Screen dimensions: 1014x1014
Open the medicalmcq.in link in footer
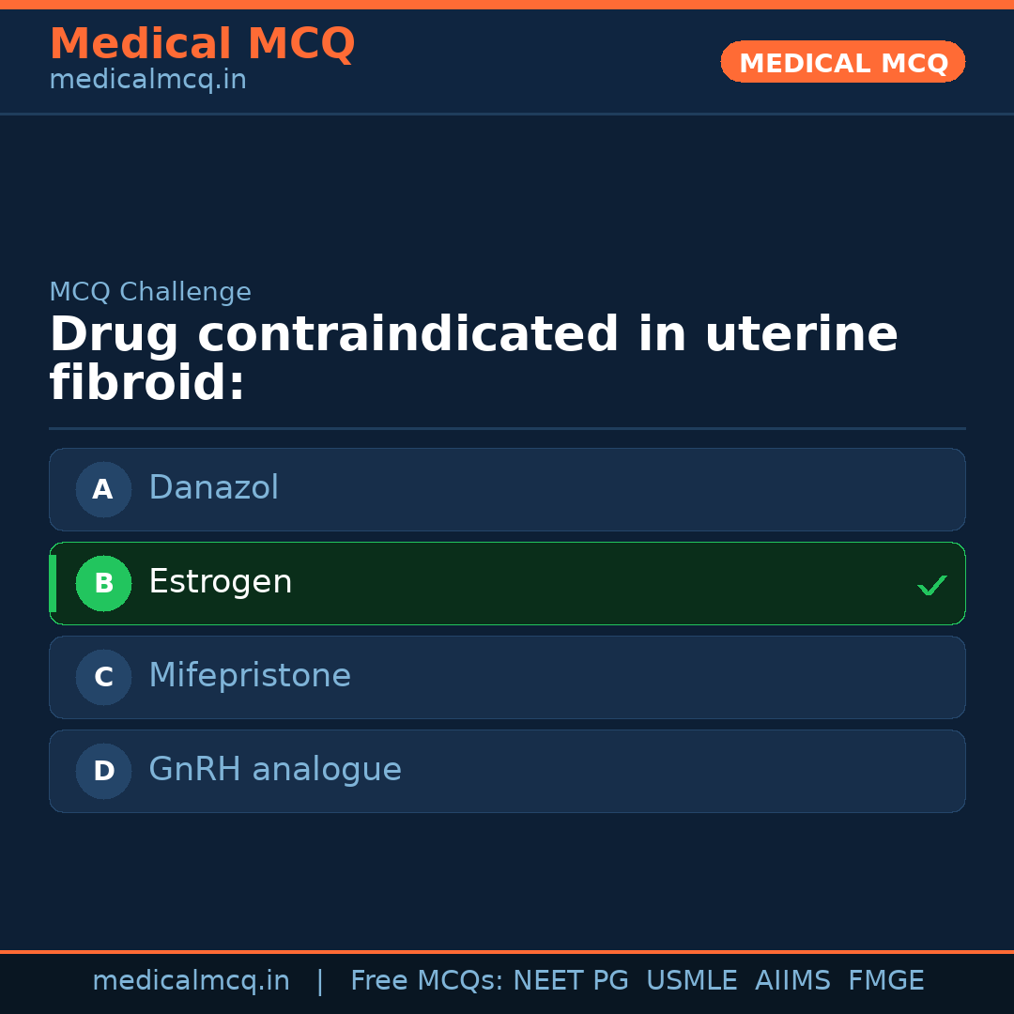[x=191, y=981]
